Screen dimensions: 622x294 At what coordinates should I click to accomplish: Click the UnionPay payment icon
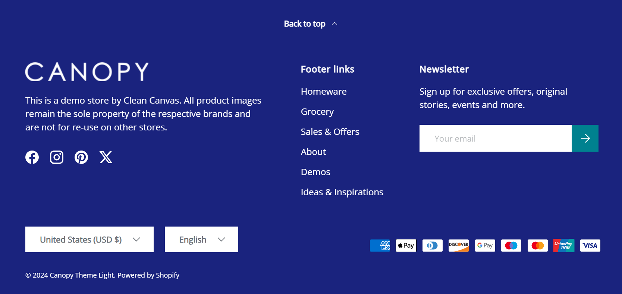[564, 246]
